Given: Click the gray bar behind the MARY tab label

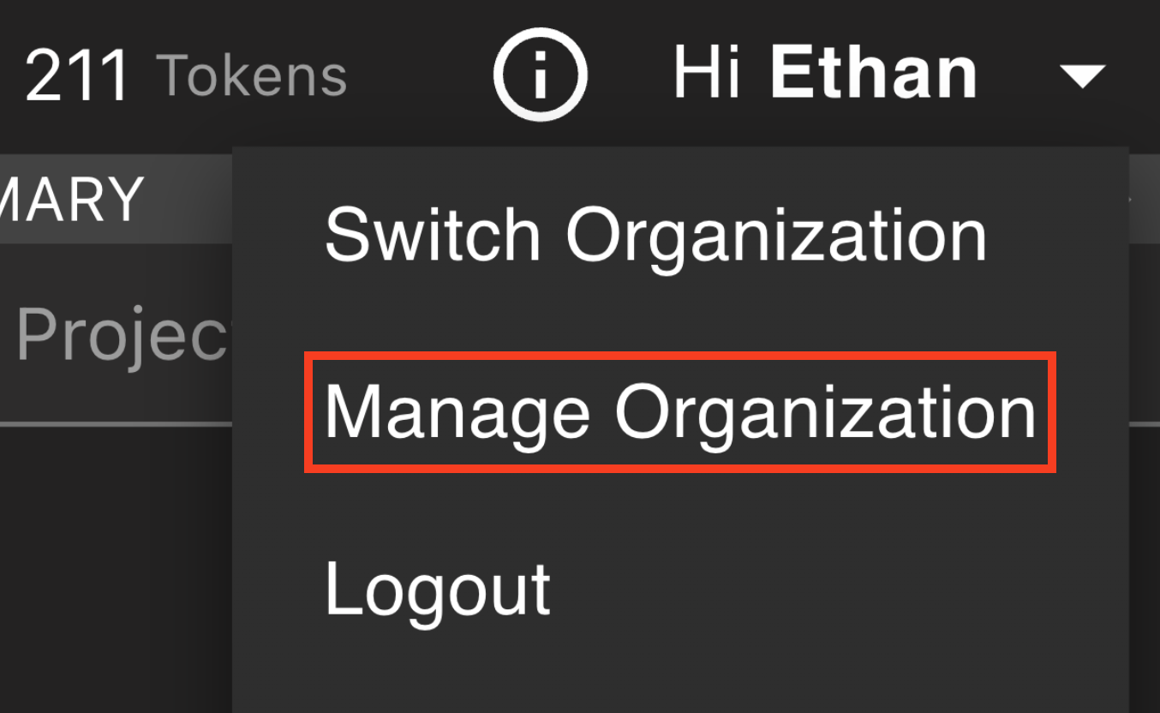Looking at the screenshot, I should (188, 200).
